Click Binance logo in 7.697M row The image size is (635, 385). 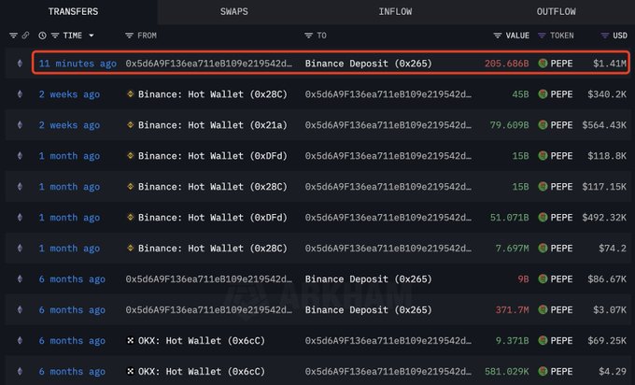[130, 248]
